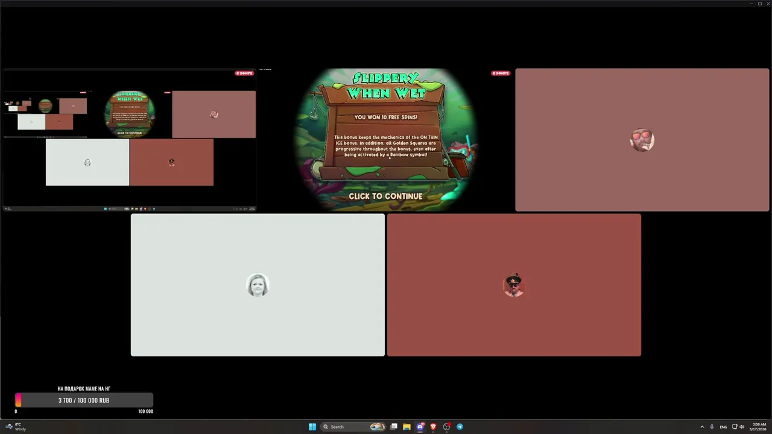
Task: Click the В ЭФИРЕ badge beside the game stream
Action: coord(501,73)
